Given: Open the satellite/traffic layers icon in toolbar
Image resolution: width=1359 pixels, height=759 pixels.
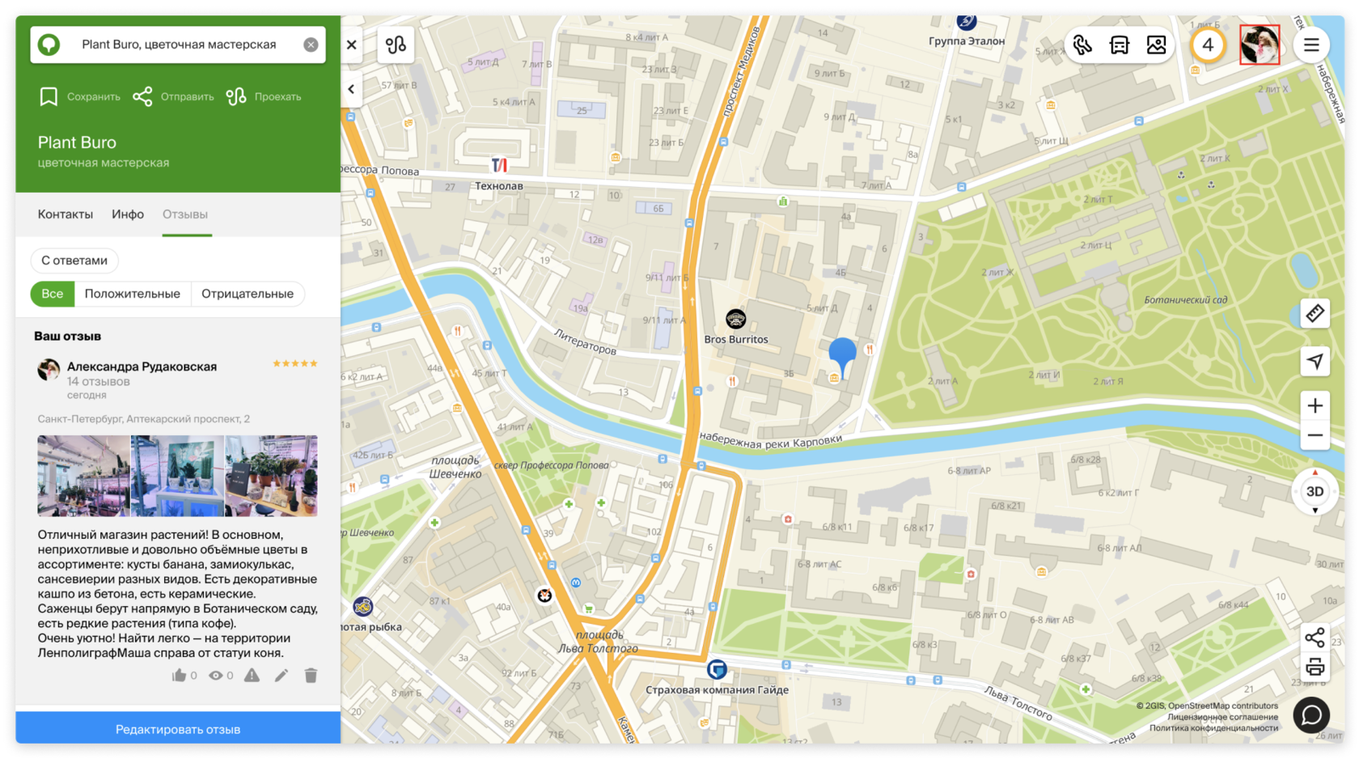Looking at the screenshot, I should (1082, 45).
